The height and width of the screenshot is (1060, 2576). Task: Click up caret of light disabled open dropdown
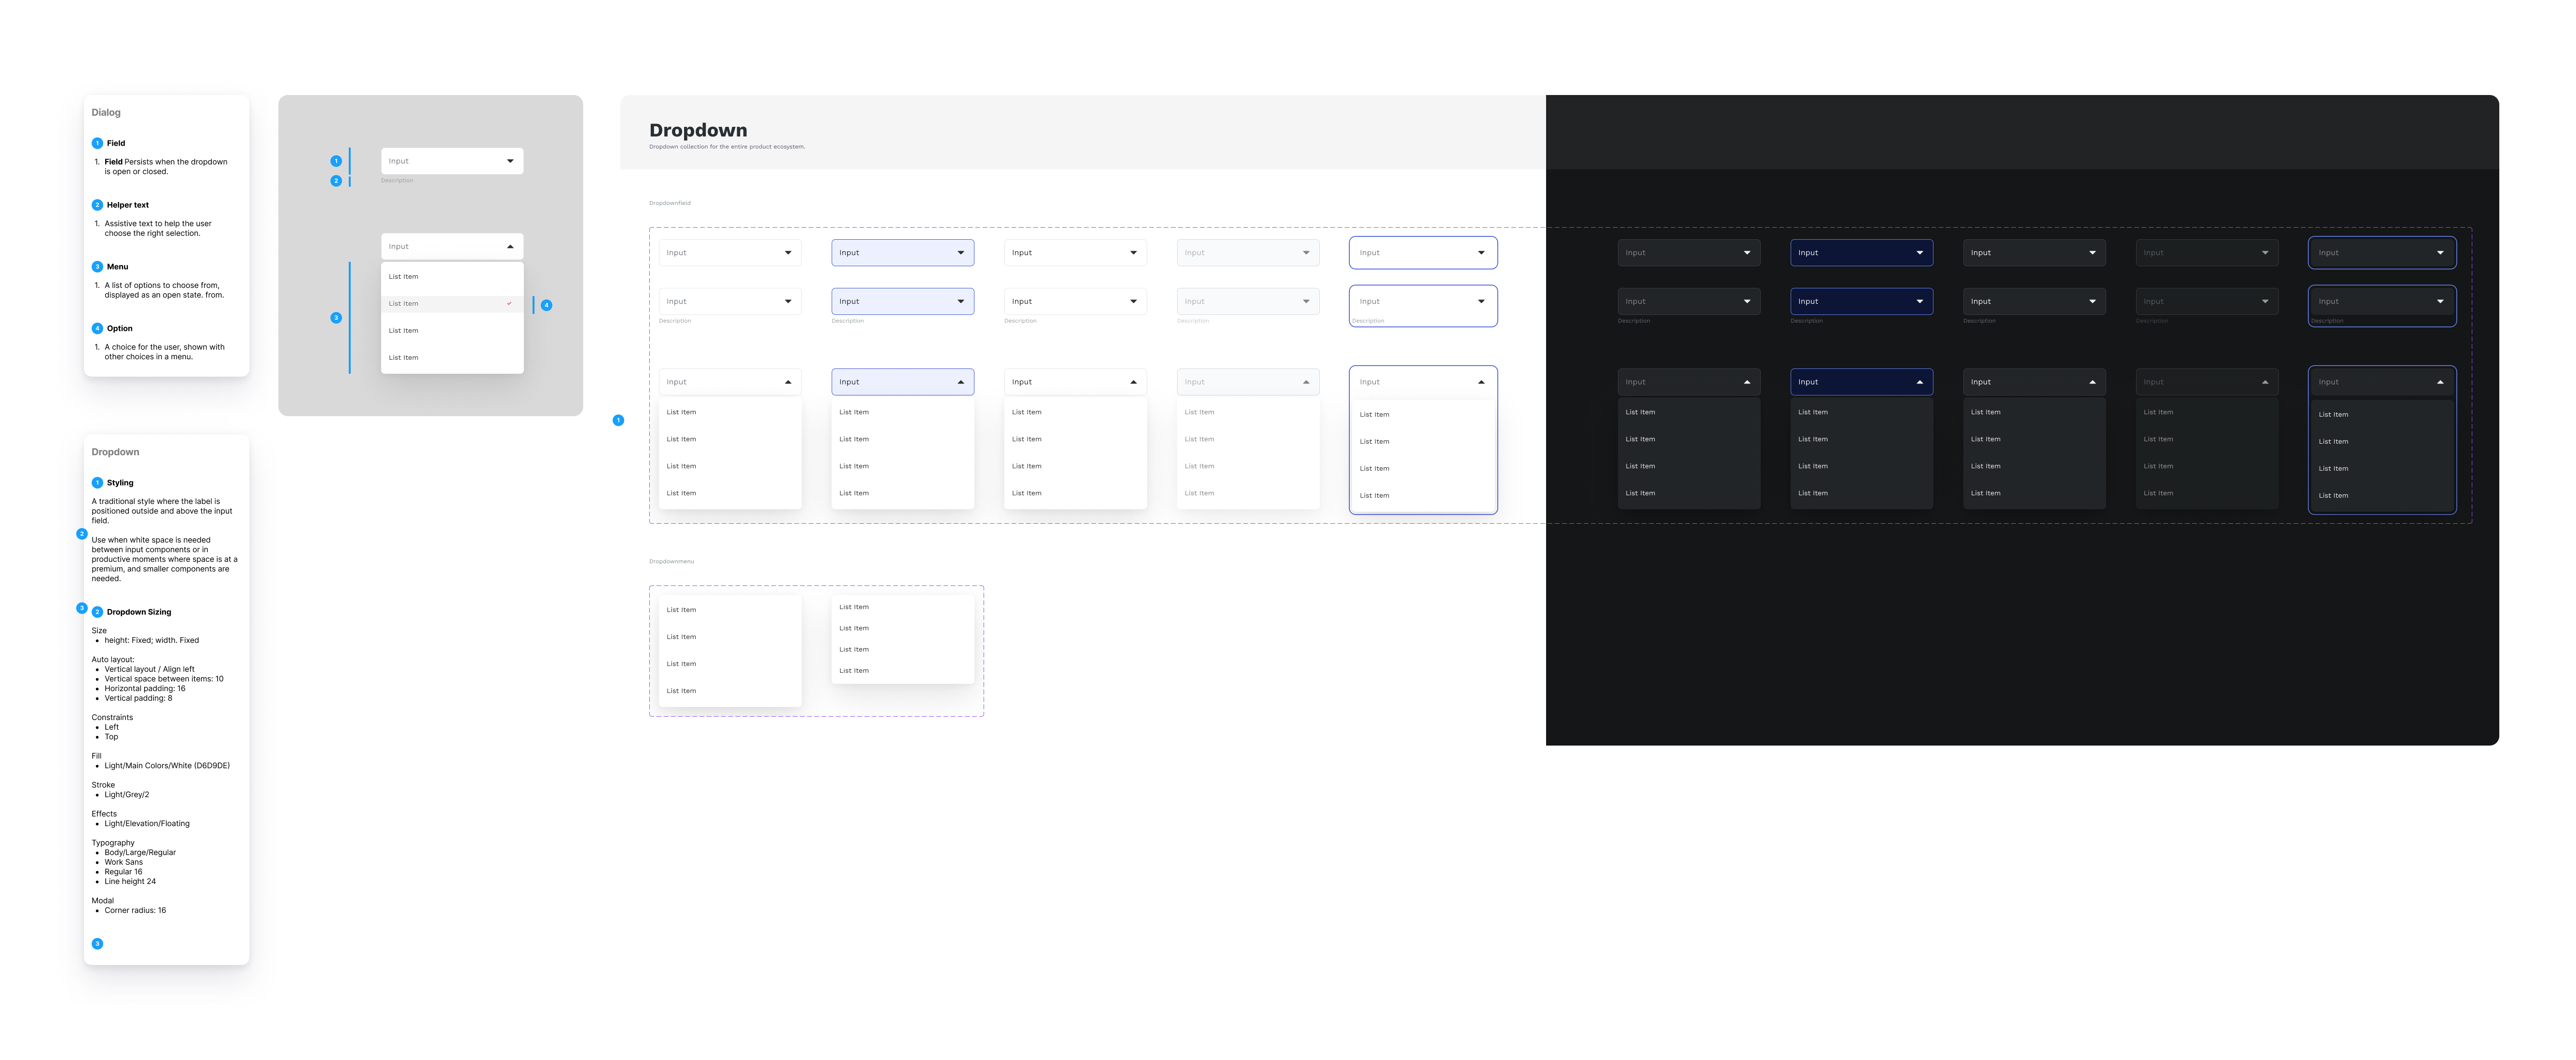[x=1306, y=382]
